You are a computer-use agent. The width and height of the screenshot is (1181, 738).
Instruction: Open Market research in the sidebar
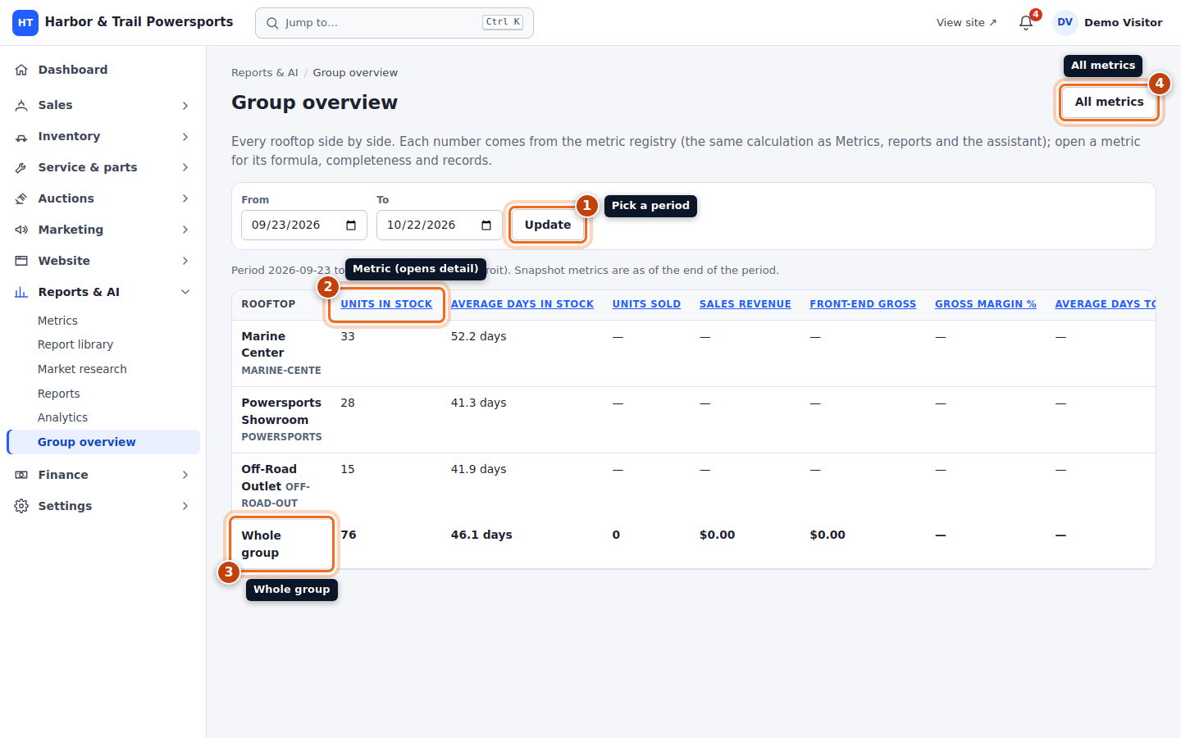point(103,369)
